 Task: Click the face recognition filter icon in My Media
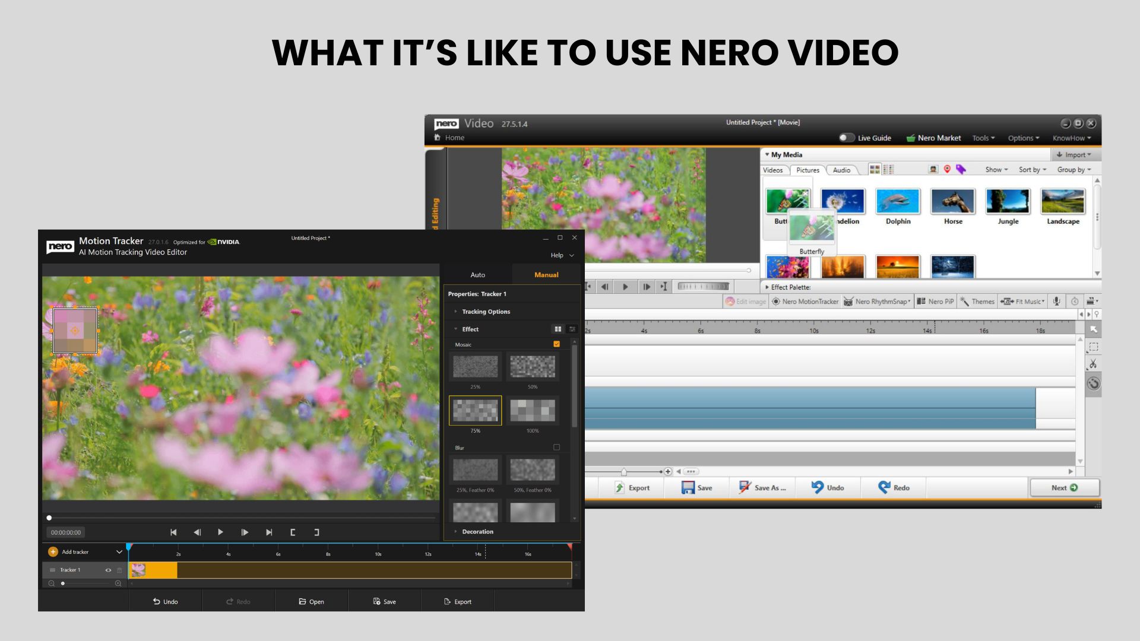tap(933, 170)
